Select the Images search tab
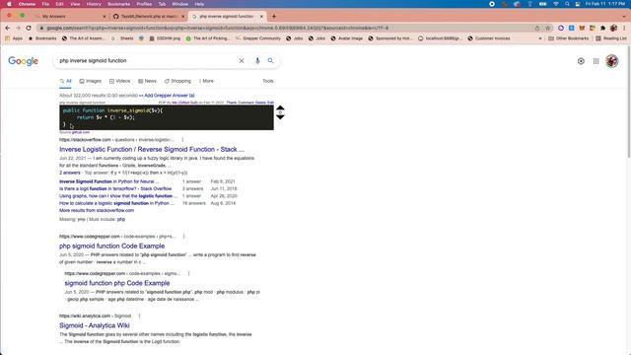Viewport: 631px width, 355px height. point(91,81)
